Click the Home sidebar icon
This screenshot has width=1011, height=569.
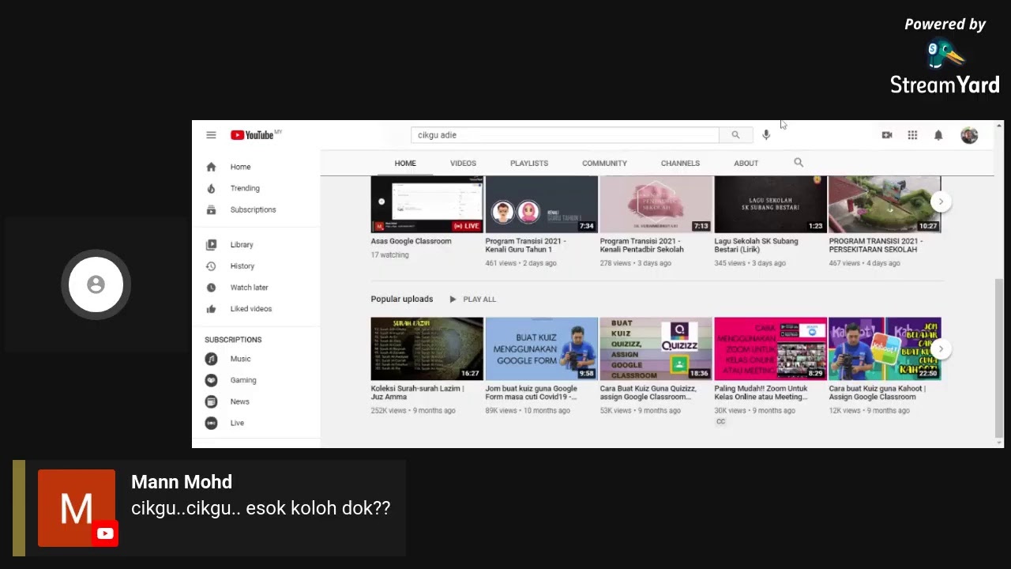pos(211,167)
